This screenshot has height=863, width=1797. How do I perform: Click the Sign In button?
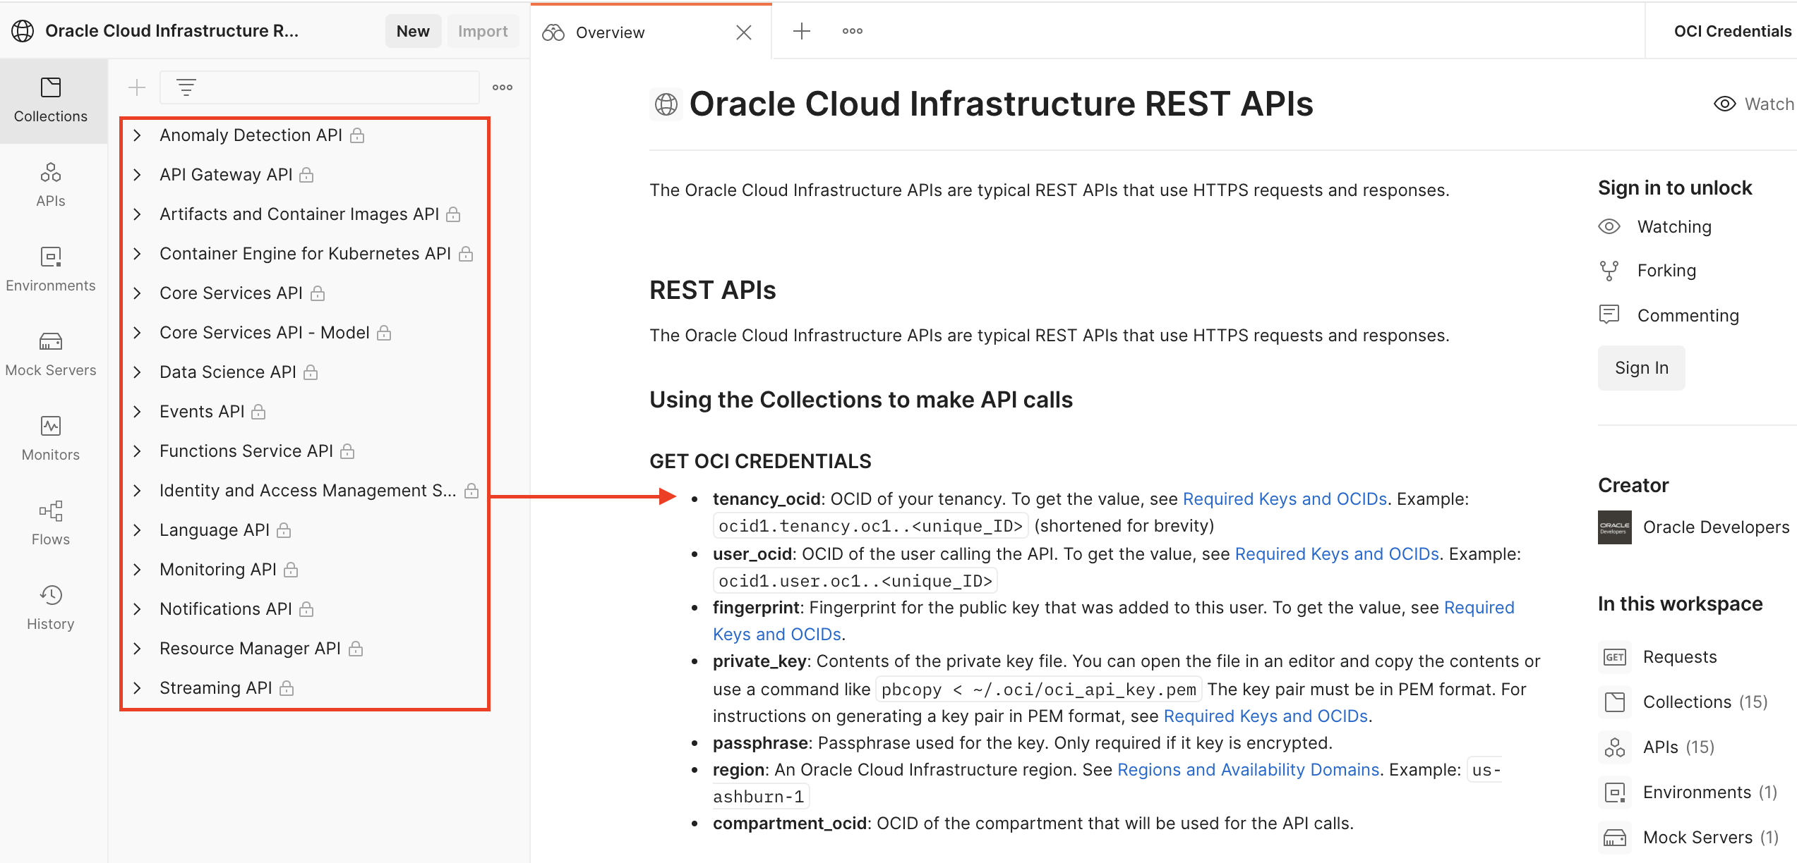point(1641,368)
